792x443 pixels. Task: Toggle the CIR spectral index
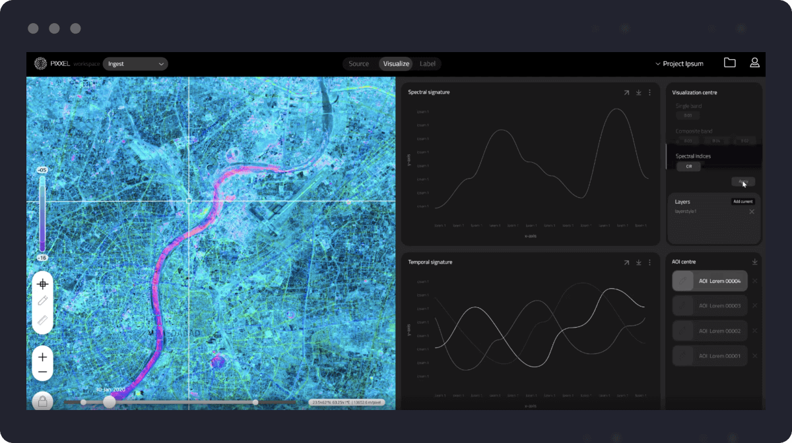tap(689, 167)
